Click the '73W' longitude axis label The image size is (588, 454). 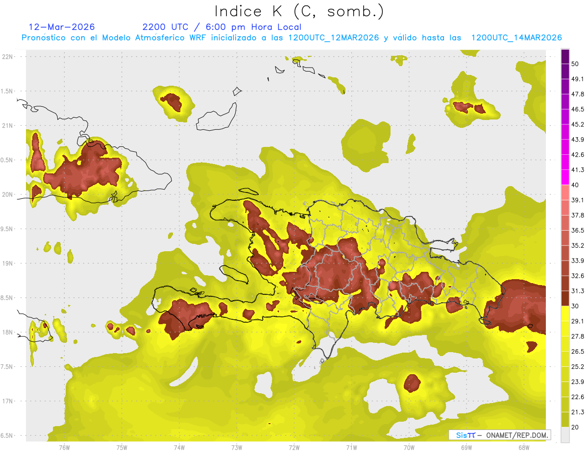point(237,447)
